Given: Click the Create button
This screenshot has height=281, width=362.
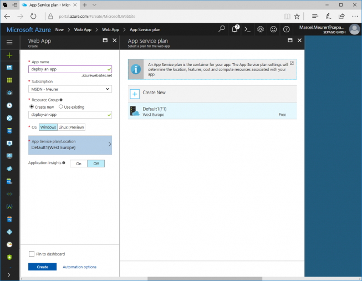Looking at the screenshot, I should (43, 267).
